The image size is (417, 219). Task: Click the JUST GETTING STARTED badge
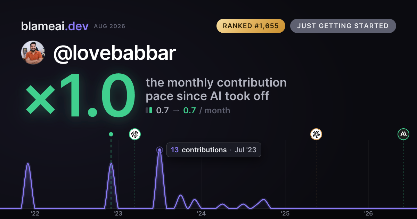pos(343,26)
